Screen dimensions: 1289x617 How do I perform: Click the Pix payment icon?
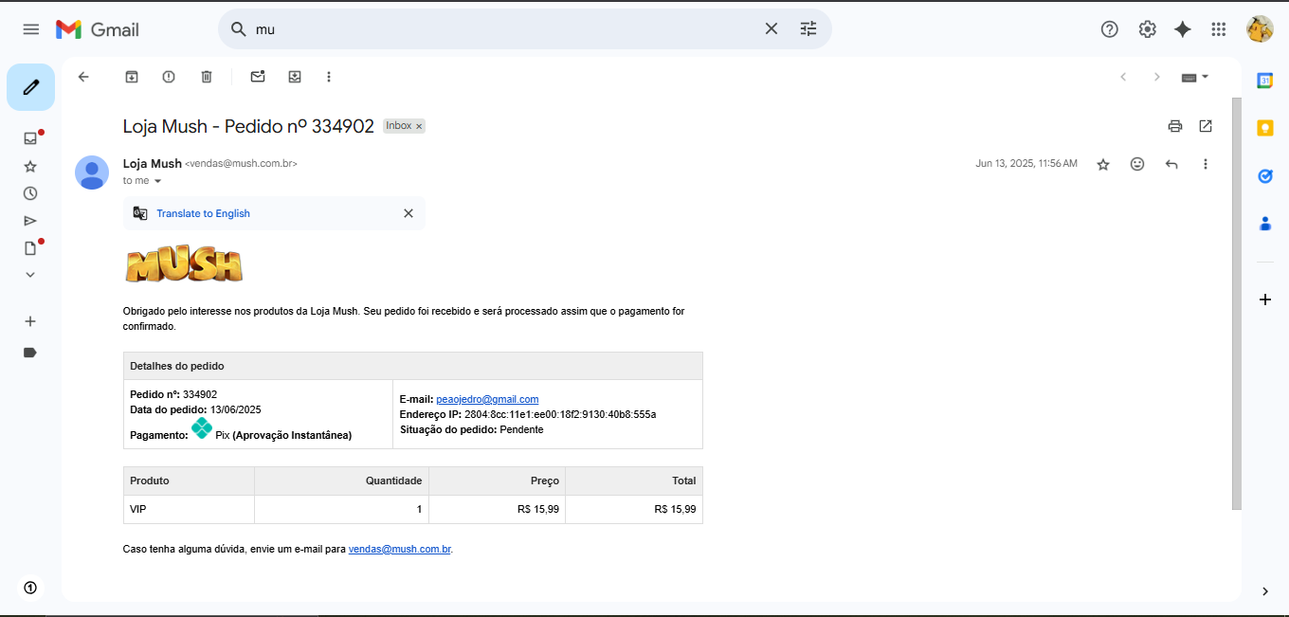coord(202,428)
